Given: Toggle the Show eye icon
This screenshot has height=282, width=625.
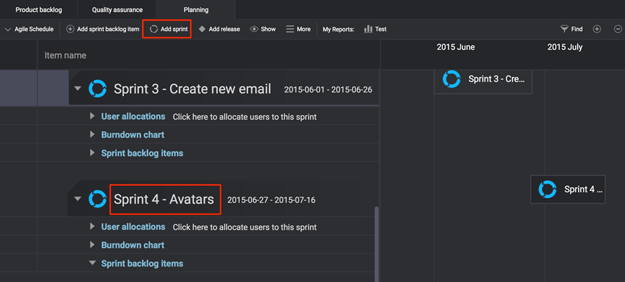Looking at the screenshot, I should tap(254, 29).
